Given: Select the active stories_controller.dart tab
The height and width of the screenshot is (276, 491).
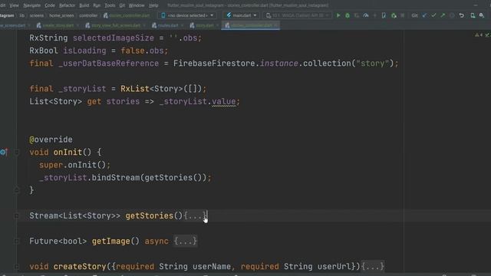Looking at the screenshot, I should point(251,25).
